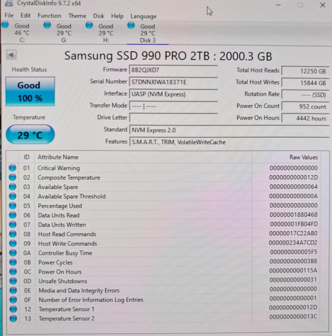Click the Serial Number field
The width and height of the screenshot is (332, 336).
(x=174, y=82)
